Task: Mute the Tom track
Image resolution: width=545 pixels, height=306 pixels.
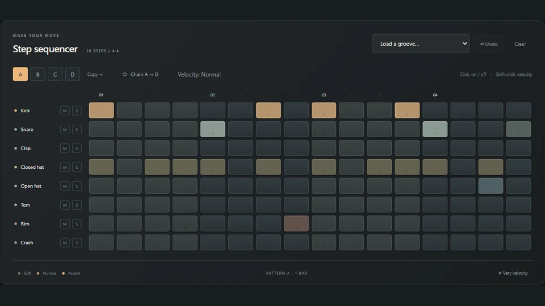Action: coord(65,205)
